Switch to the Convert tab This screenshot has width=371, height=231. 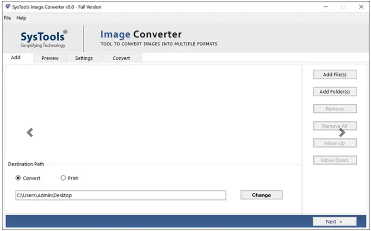[x=121, y=58]
